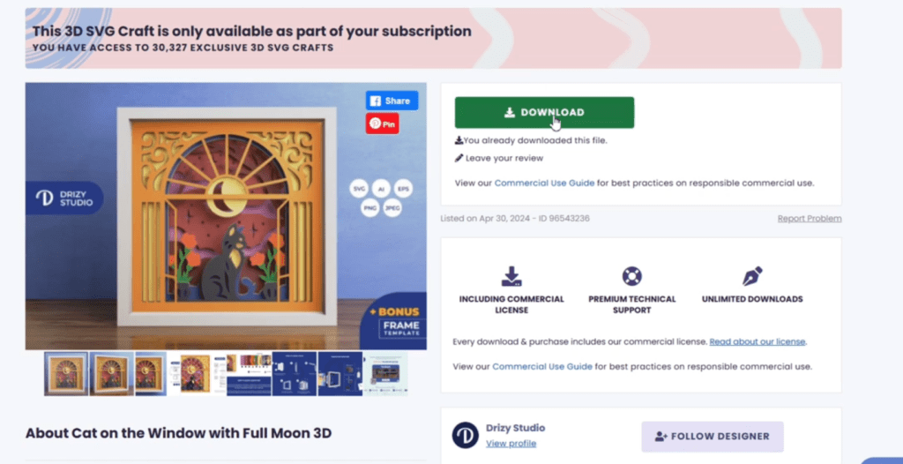Click the premium technical support lifebuoy icon
Viewport: 903px width, 464px height.
pyautogui.click(x=631, y=276)
